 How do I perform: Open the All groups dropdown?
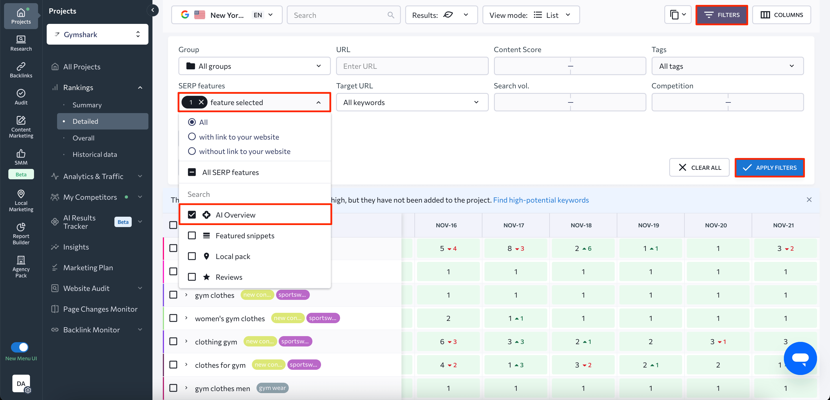[x=254, y=66]
